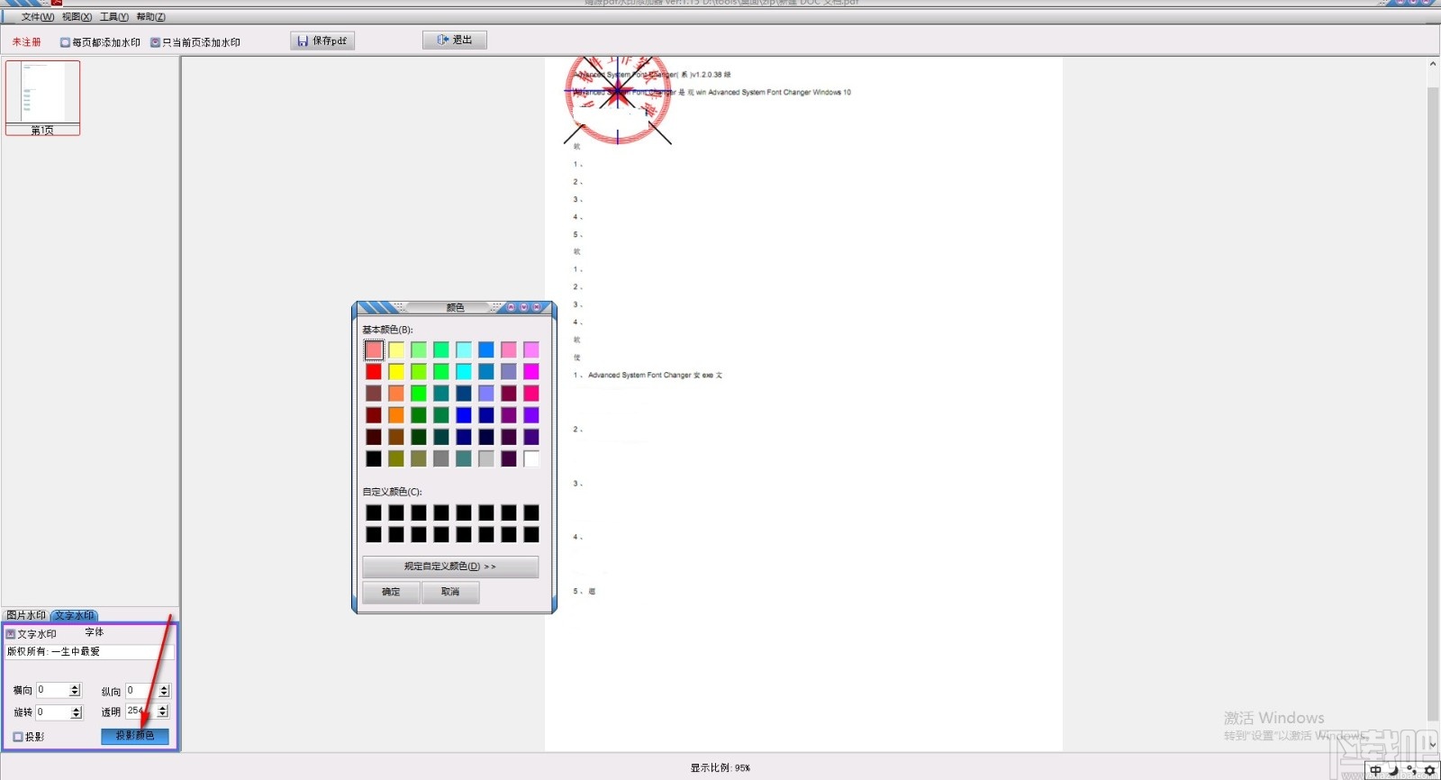Toggle 只当前页添加水印 checkbox
Viewport: 1441px width, 780px height.
click(155, 42)
